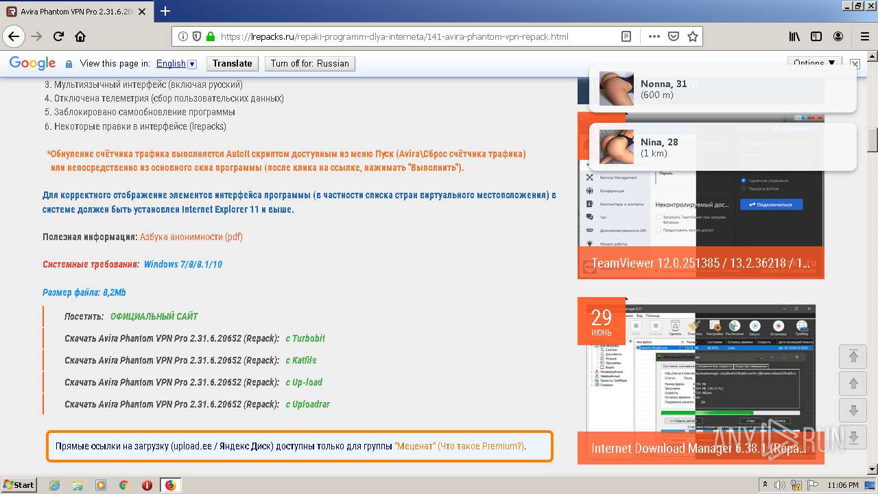Image resolution: width=878 pixels, height=494 pixels.
Task: Click the taskbar clock showing 11:06 PM
Action: pos(843,485)
